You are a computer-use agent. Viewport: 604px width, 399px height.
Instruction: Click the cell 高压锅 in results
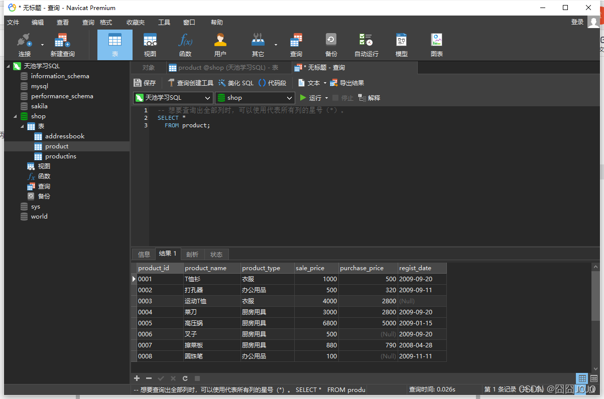coord(212,323)
